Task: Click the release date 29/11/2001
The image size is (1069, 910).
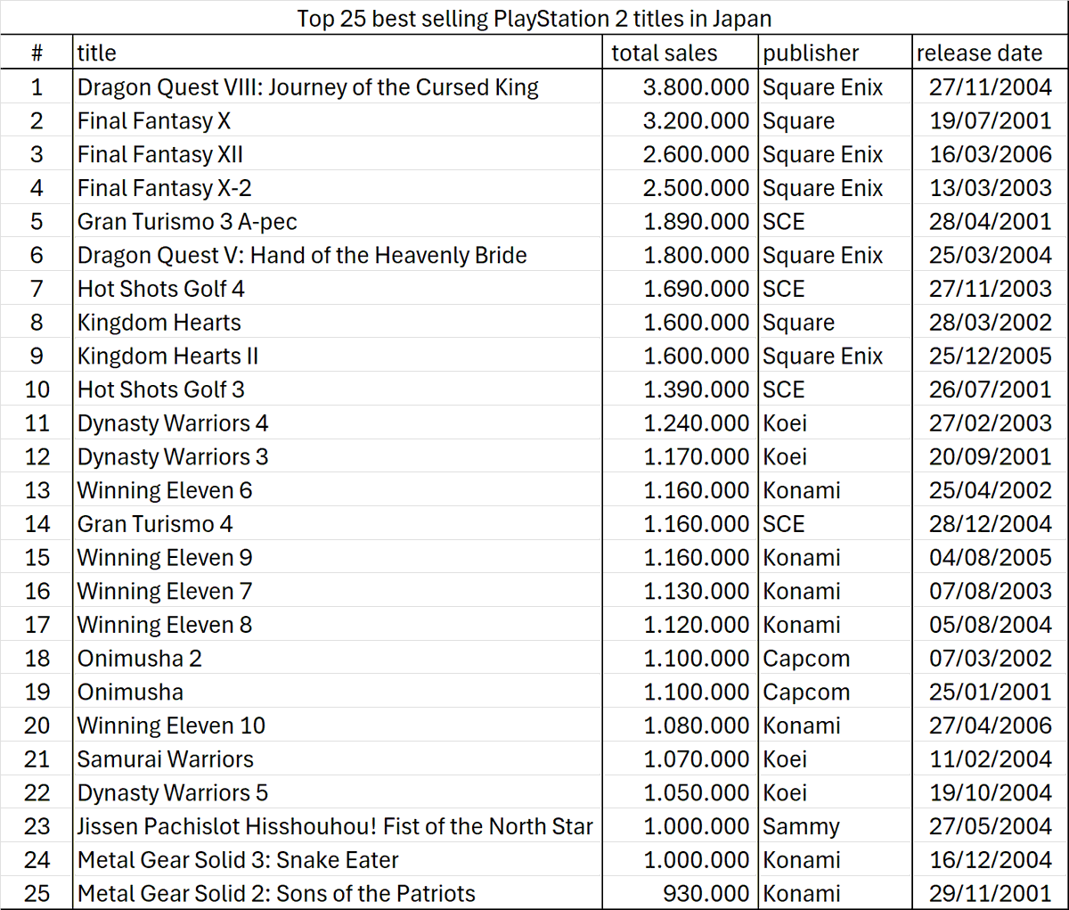Action: (x=990, y=893)
